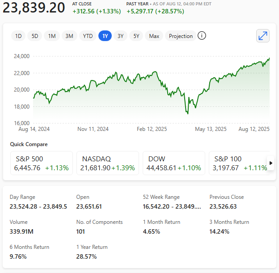Select the 5D time range
Viewport: 279px width, 273px height.
coord(35,36)
